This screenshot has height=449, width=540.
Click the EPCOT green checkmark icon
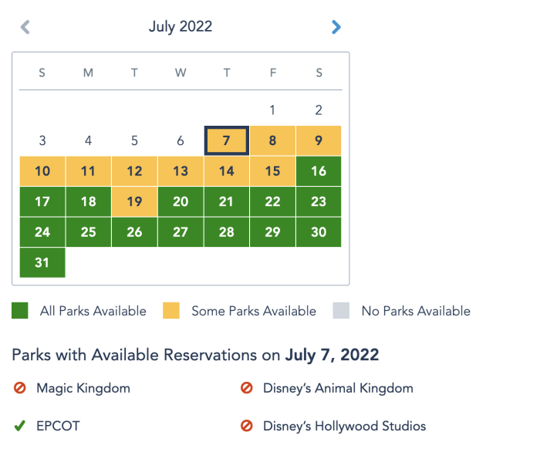(x=19, y=426)
